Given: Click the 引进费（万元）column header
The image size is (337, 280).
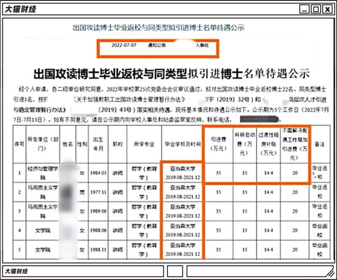Looking at the screenshot, I should [x=218, y=144].
